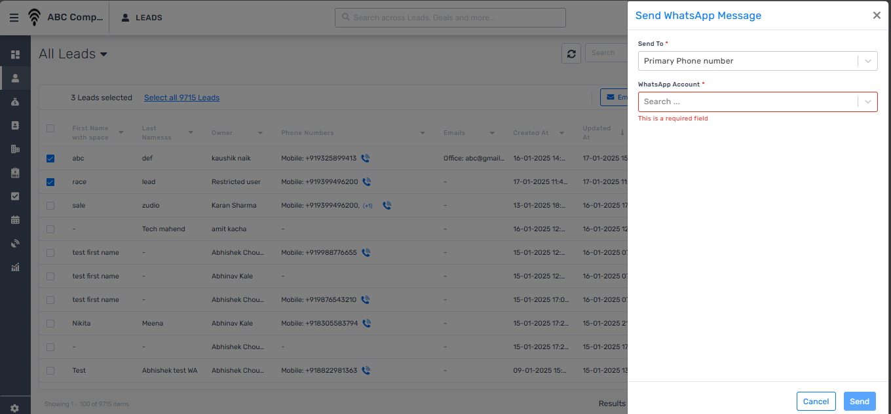Click the Restricted user owner cell

point(237,182)
